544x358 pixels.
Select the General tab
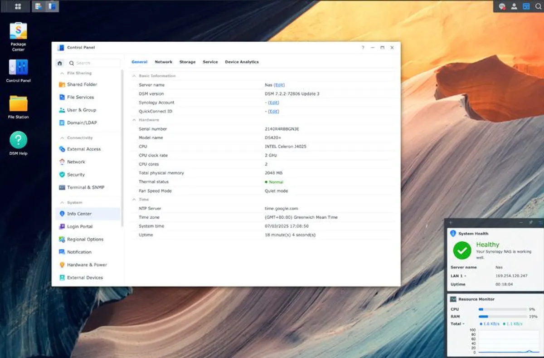(140, 62)
